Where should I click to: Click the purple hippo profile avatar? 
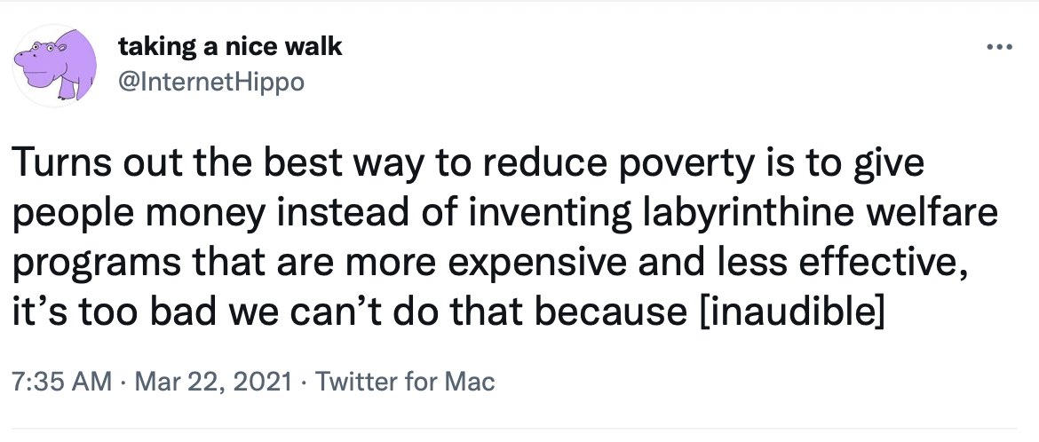pos(57,67)
